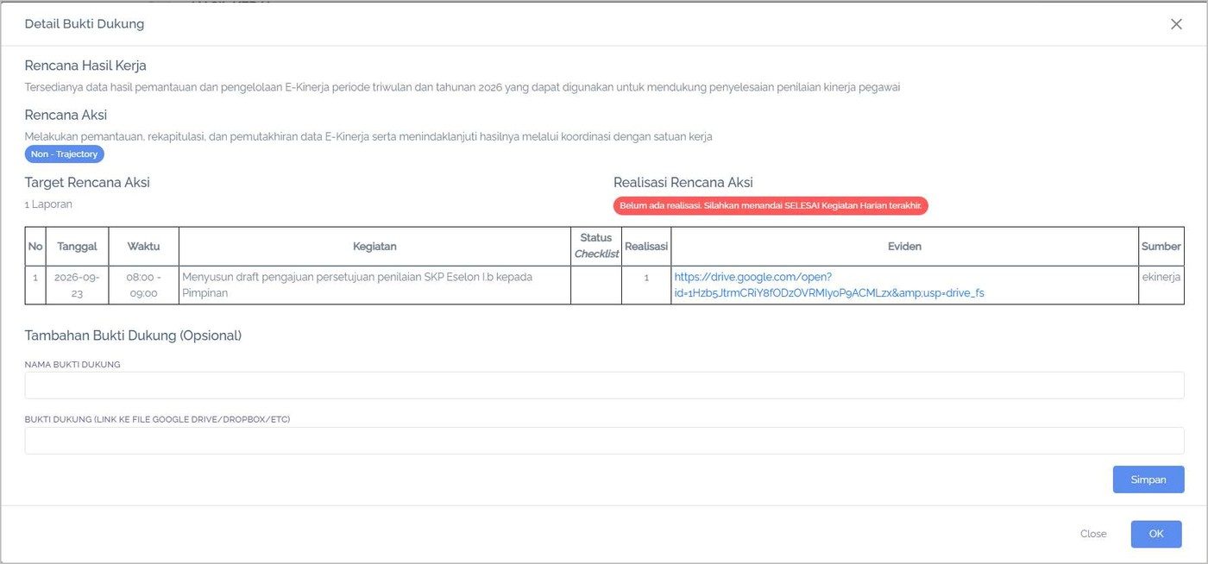The width and height of the screenshot is (1208, 564).
Task: Click the Non - Trajectory badge
Action: 65,154
